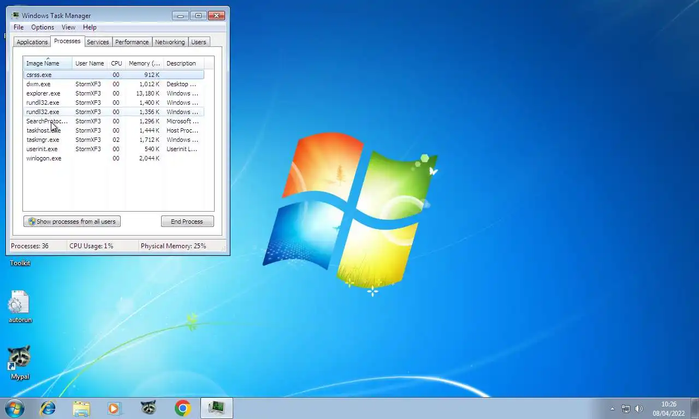The width and height of the screenshot is (699, 419).
Task: Switch to the Networking tab
Action: coord(170,42)
